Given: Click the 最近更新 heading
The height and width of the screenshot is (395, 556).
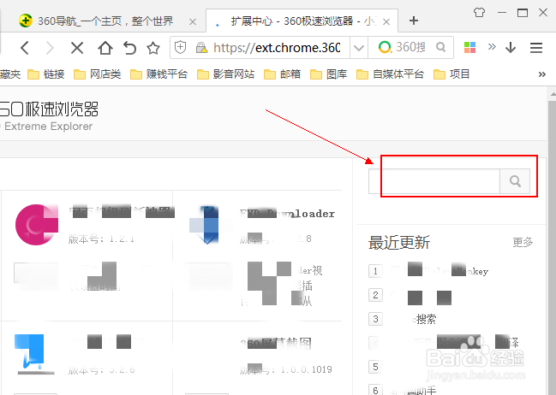Looking at the screenshot, I should click(x=399, y=243).
